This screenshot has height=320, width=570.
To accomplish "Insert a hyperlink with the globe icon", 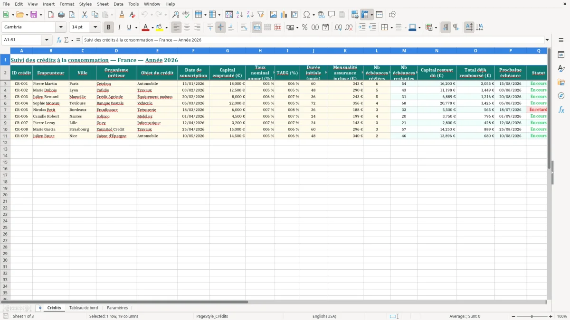I will click(321, 15).
